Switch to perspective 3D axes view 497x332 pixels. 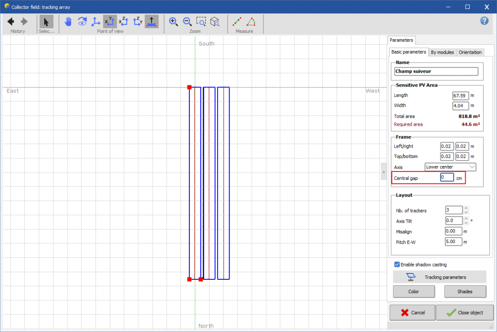click(x=96, y=21)
